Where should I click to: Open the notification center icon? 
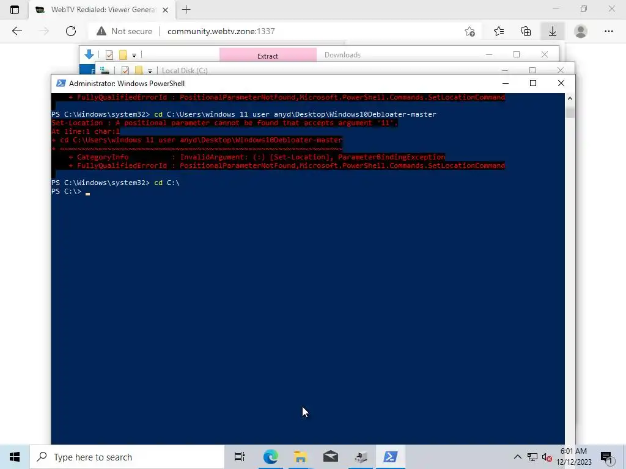point(606,457)
